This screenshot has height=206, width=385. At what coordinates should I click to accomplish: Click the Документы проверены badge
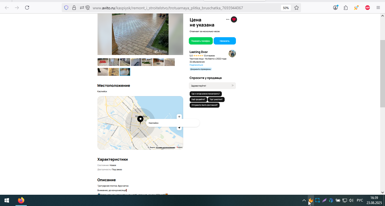point(201,69)
